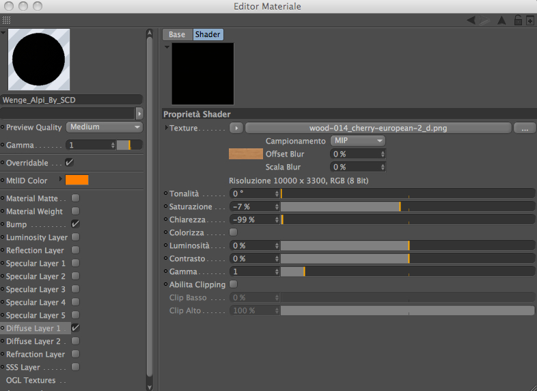This screenshot has height=391, width=537.
Task: Open the Campionamento MIP dropdown
Action: point(357,141)
